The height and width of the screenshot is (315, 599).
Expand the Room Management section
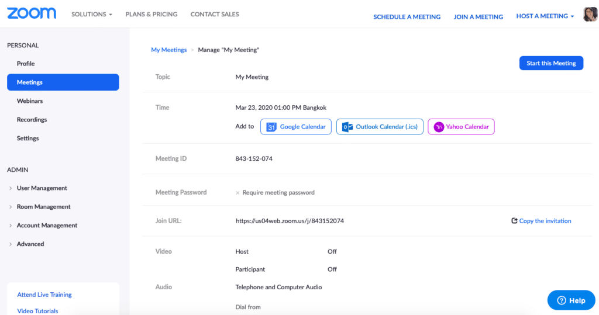[43, 207]
